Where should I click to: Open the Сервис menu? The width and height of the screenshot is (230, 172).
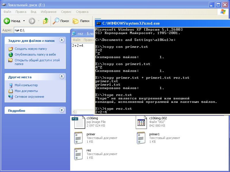[x=66, y=12]
